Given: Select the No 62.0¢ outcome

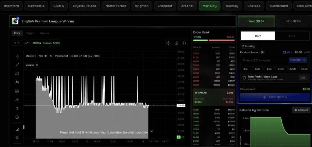Looking at the screenshot, I should pyautogui.click(x=294, y=21).
